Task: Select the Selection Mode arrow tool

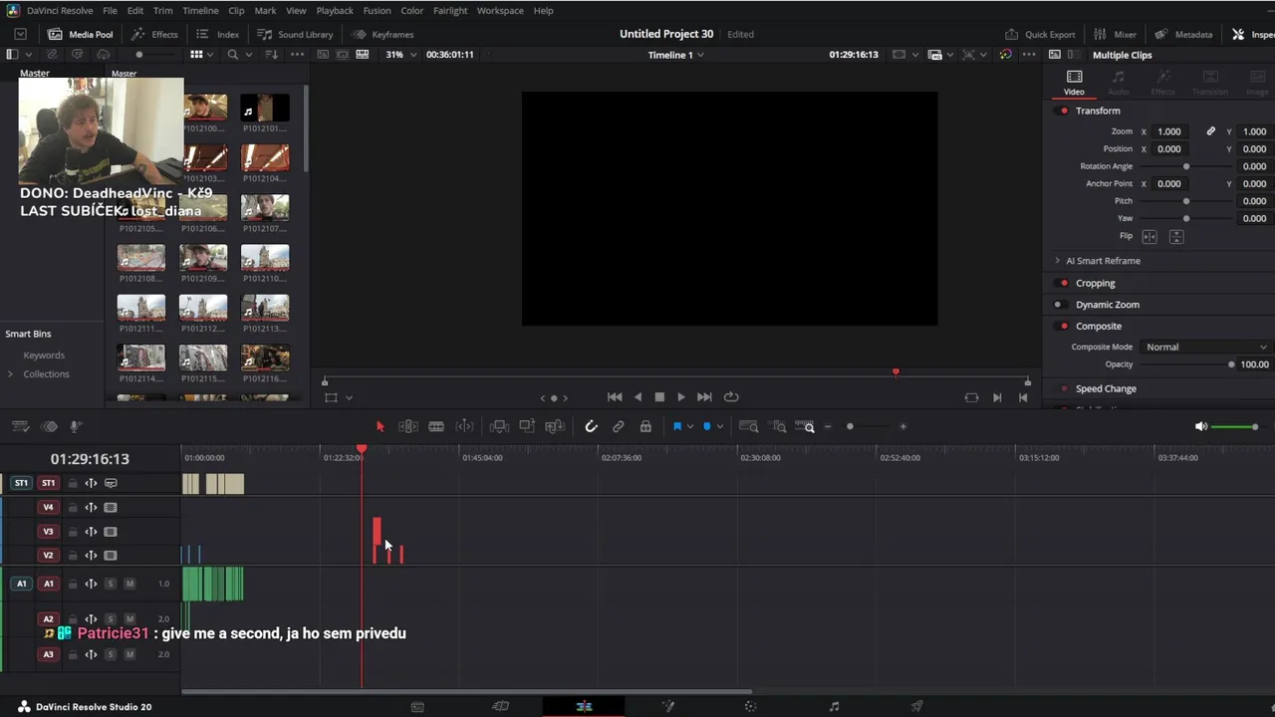Action: (x=380, y=426)
